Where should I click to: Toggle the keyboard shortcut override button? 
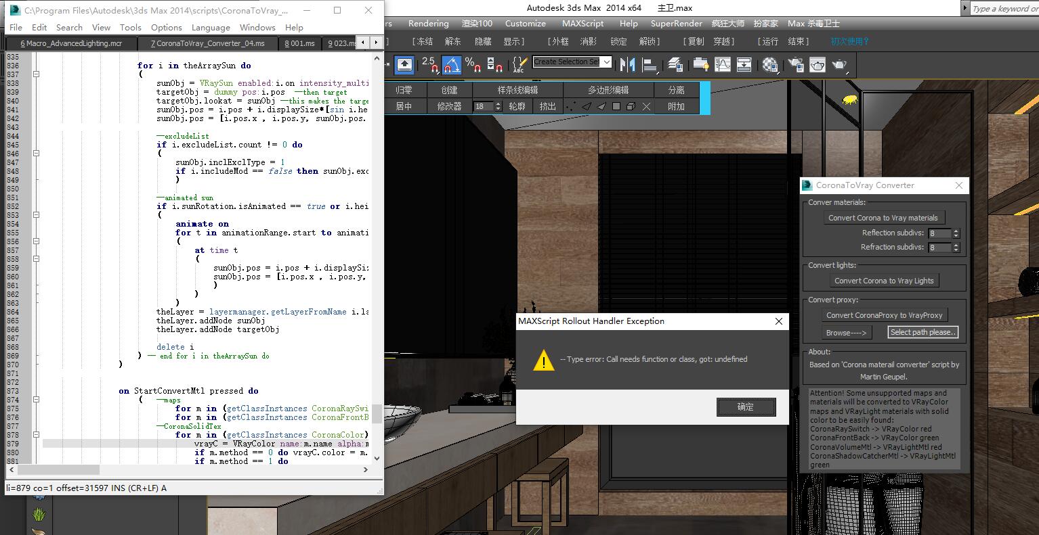404,65
